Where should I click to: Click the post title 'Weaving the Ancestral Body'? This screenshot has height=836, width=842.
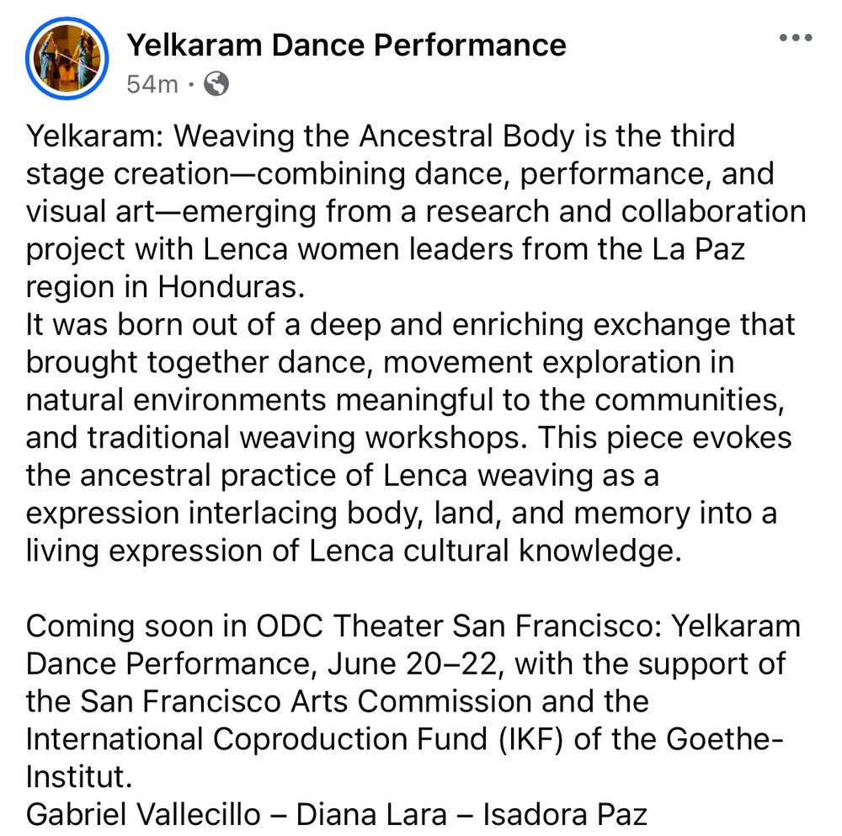(374, 136)
